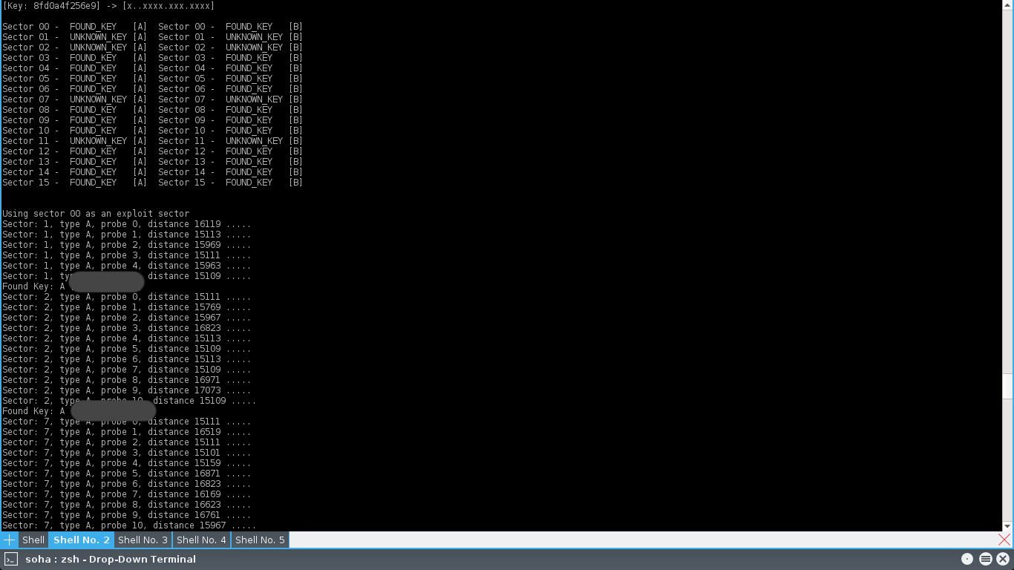The image size is (1014, 570).
Task: Switch to 'Shell No. 3' tab
Action: tap(143, 540)
